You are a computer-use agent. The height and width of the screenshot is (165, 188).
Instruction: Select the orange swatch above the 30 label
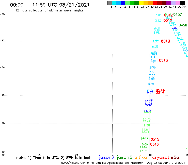click(150, 3)
